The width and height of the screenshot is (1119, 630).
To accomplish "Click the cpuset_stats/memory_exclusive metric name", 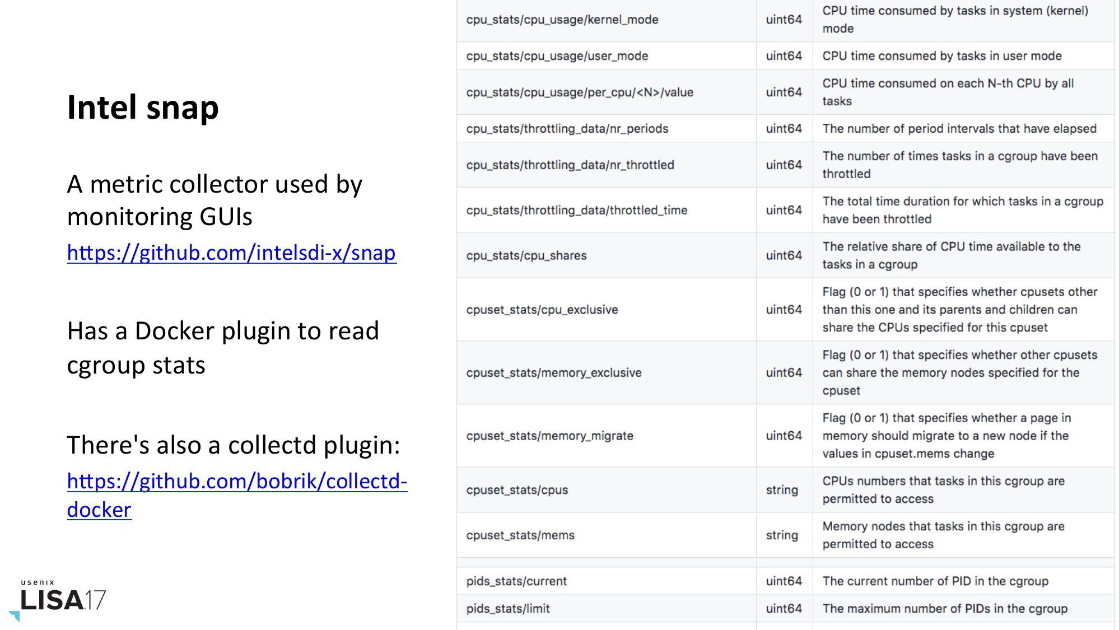I will [553, 373].
